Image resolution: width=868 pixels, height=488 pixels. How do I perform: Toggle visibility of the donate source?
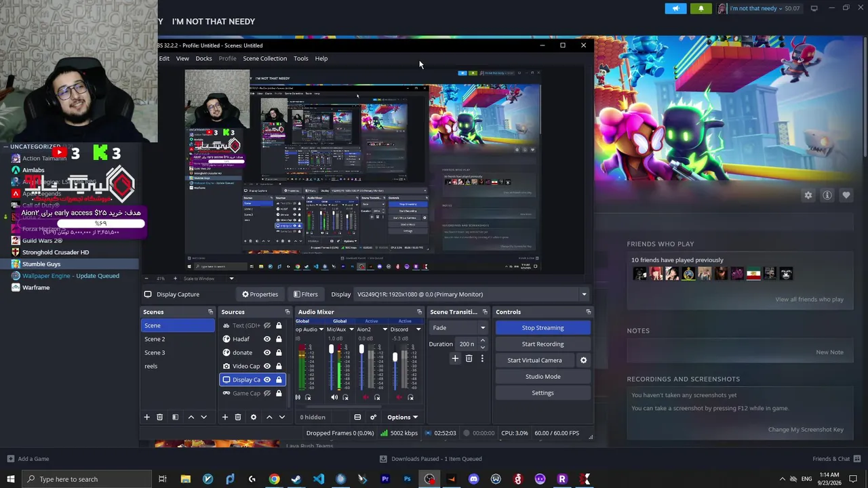pyautogui.click(x=267, y=352)
